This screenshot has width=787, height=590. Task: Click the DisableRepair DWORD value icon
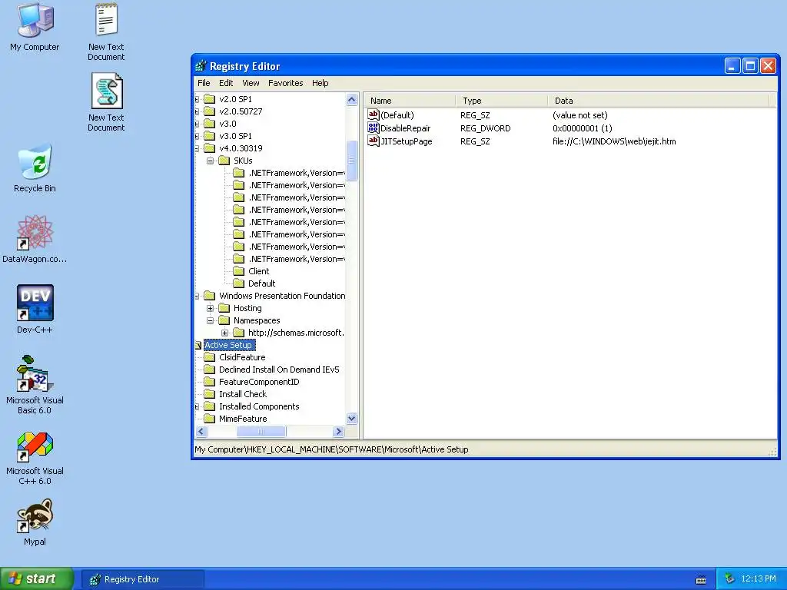(374, 128)
